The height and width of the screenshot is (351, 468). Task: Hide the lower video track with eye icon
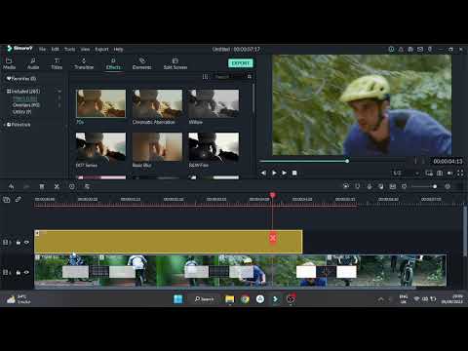click(26, 272)
